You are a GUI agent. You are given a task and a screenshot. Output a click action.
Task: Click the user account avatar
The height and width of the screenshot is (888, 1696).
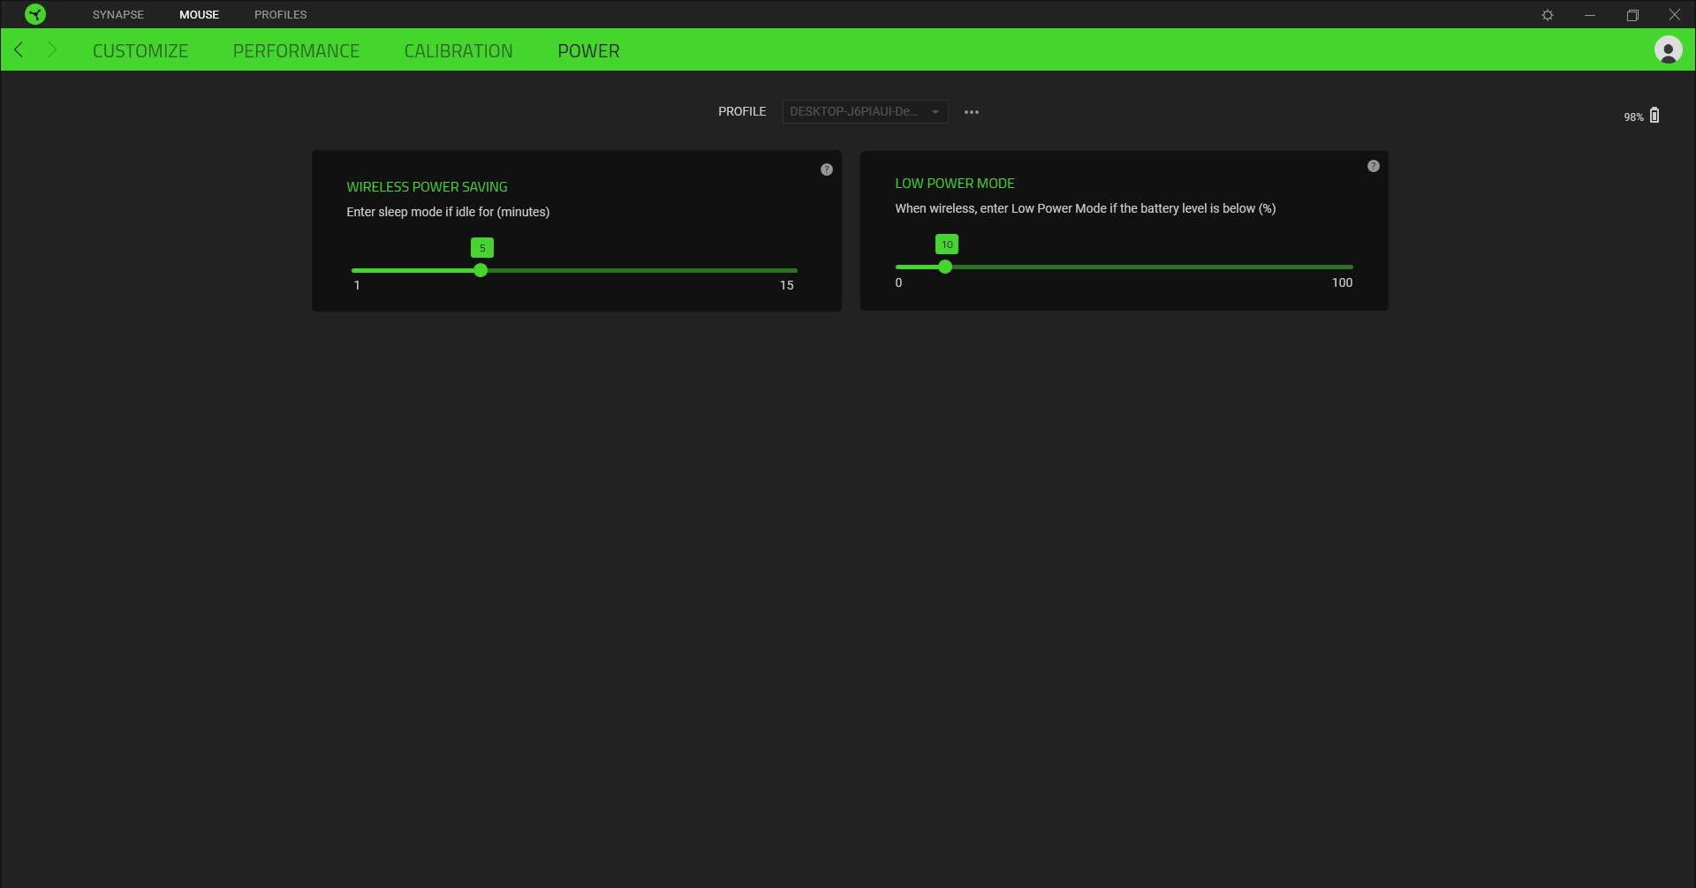coord(1668,50)
